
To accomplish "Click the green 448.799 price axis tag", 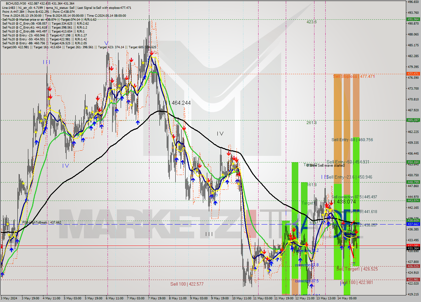I will click(413, 182).
